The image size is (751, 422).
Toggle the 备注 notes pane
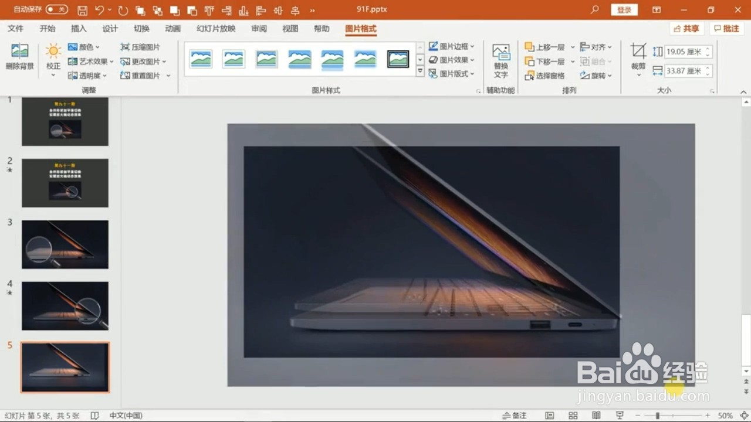click(x=515, y=416)
